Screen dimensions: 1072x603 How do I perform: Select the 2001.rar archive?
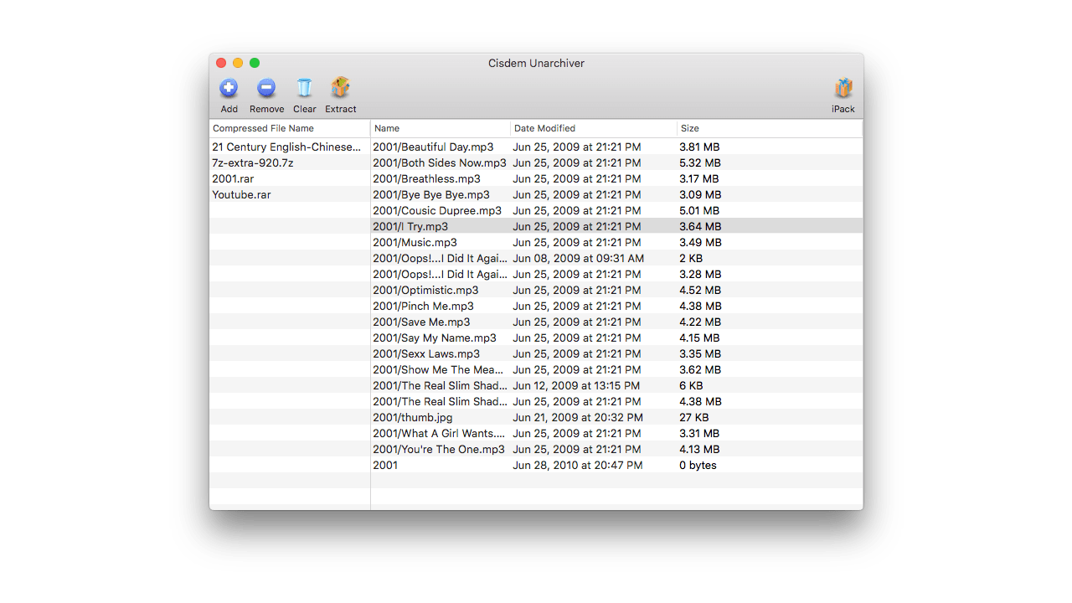290,178
